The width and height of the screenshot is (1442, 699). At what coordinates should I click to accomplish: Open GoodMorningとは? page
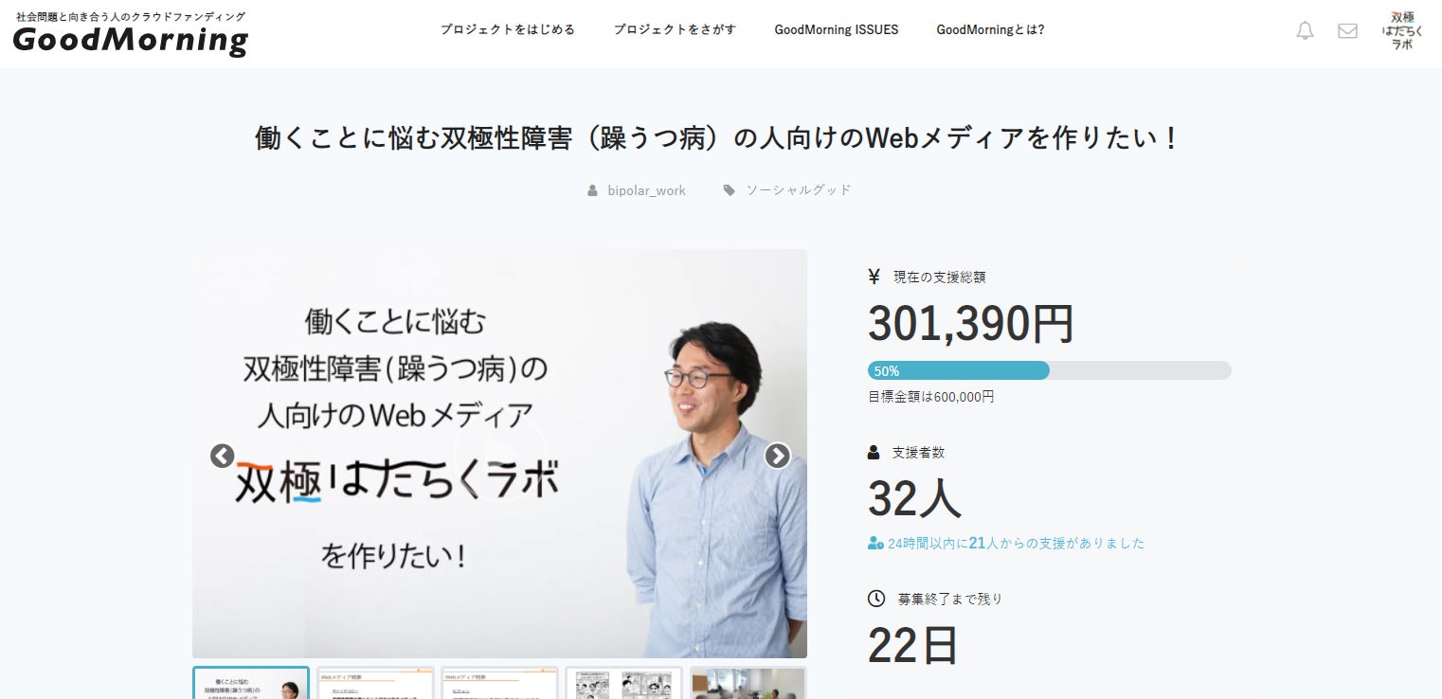(x=990, y=29)
